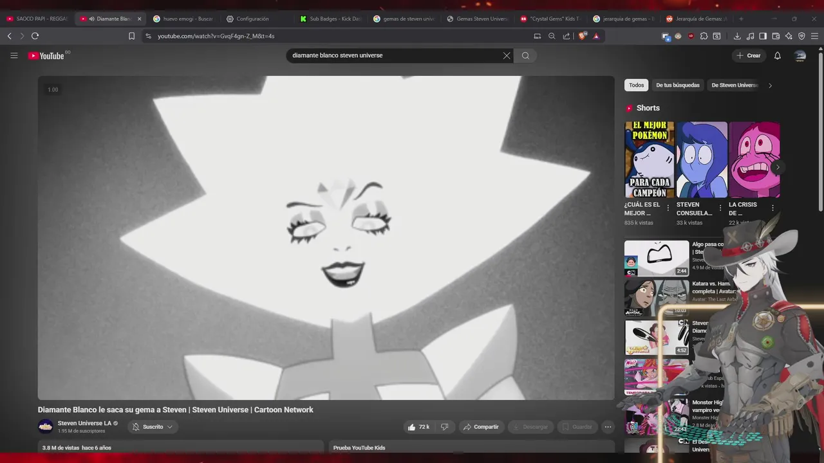Screen dimensions: 824x463
Task: Select the Todos filter chip
Action: pos(636,85)
